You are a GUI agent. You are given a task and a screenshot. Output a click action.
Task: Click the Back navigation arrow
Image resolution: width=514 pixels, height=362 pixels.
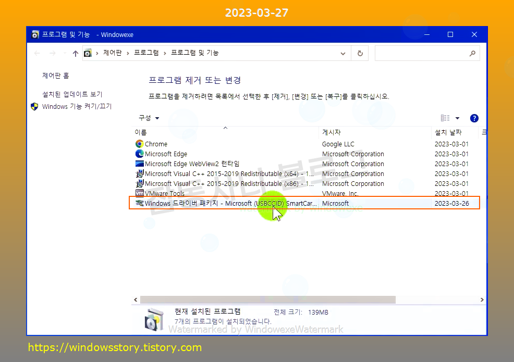[37, 53]
